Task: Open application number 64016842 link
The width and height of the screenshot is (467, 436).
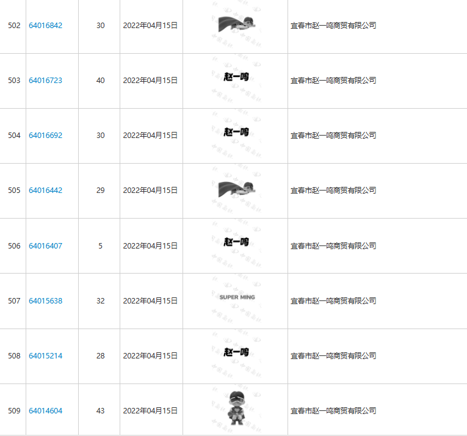Action: point(45,26)
